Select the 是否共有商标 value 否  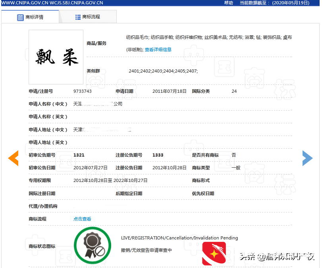coord(234,155)
